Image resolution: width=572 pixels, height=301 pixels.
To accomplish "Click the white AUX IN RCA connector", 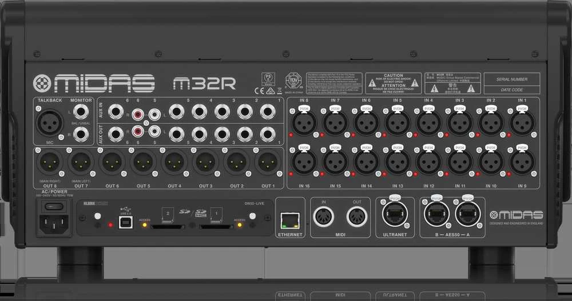I will (154, 115).
